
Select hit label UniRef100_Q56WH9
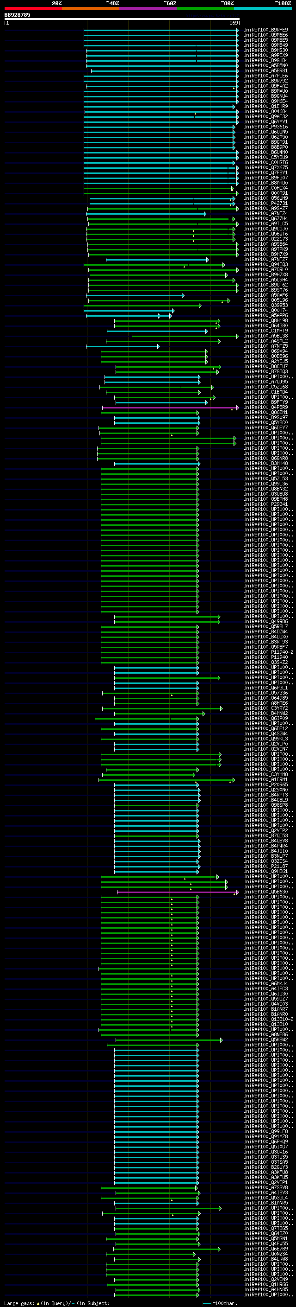pyautogui.click(x=265, y=198)
